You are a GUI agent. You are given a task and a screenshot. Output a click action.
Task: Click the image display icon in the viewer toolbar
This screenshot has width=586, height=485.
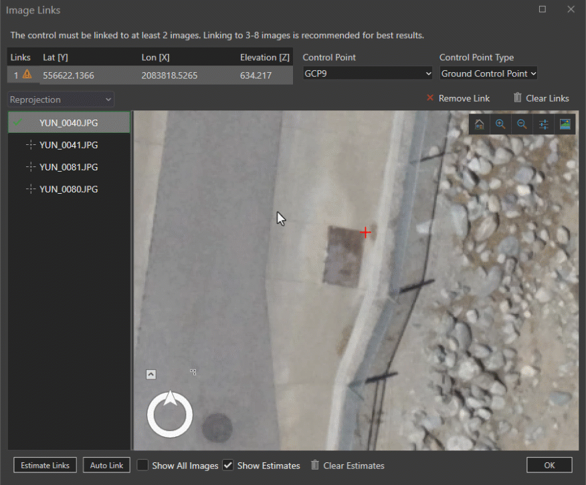pyautogui.click(x=565, y=124)
